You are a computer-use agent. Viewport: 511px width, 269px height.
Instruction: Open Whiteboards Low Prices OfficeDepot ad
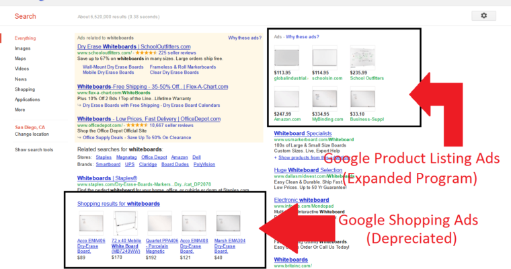pyautogui.click(x=149, y=119)
